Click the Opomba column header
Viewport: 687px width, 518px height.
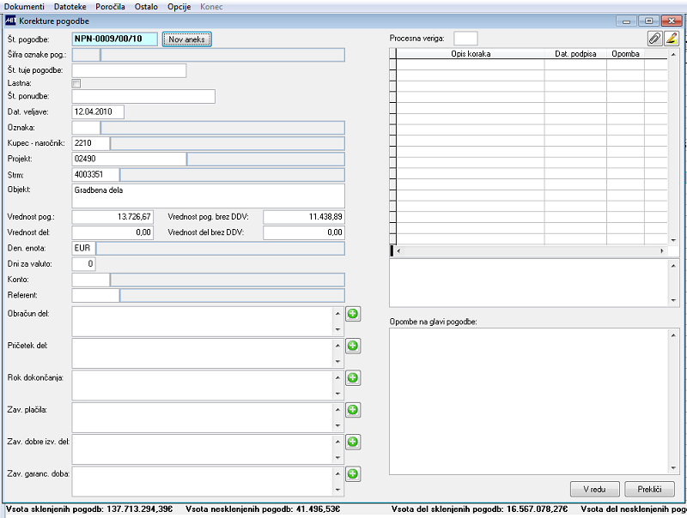[x=625, y=54]
